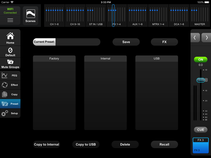Click the FX 3 channel fader knob

[200, 80]
